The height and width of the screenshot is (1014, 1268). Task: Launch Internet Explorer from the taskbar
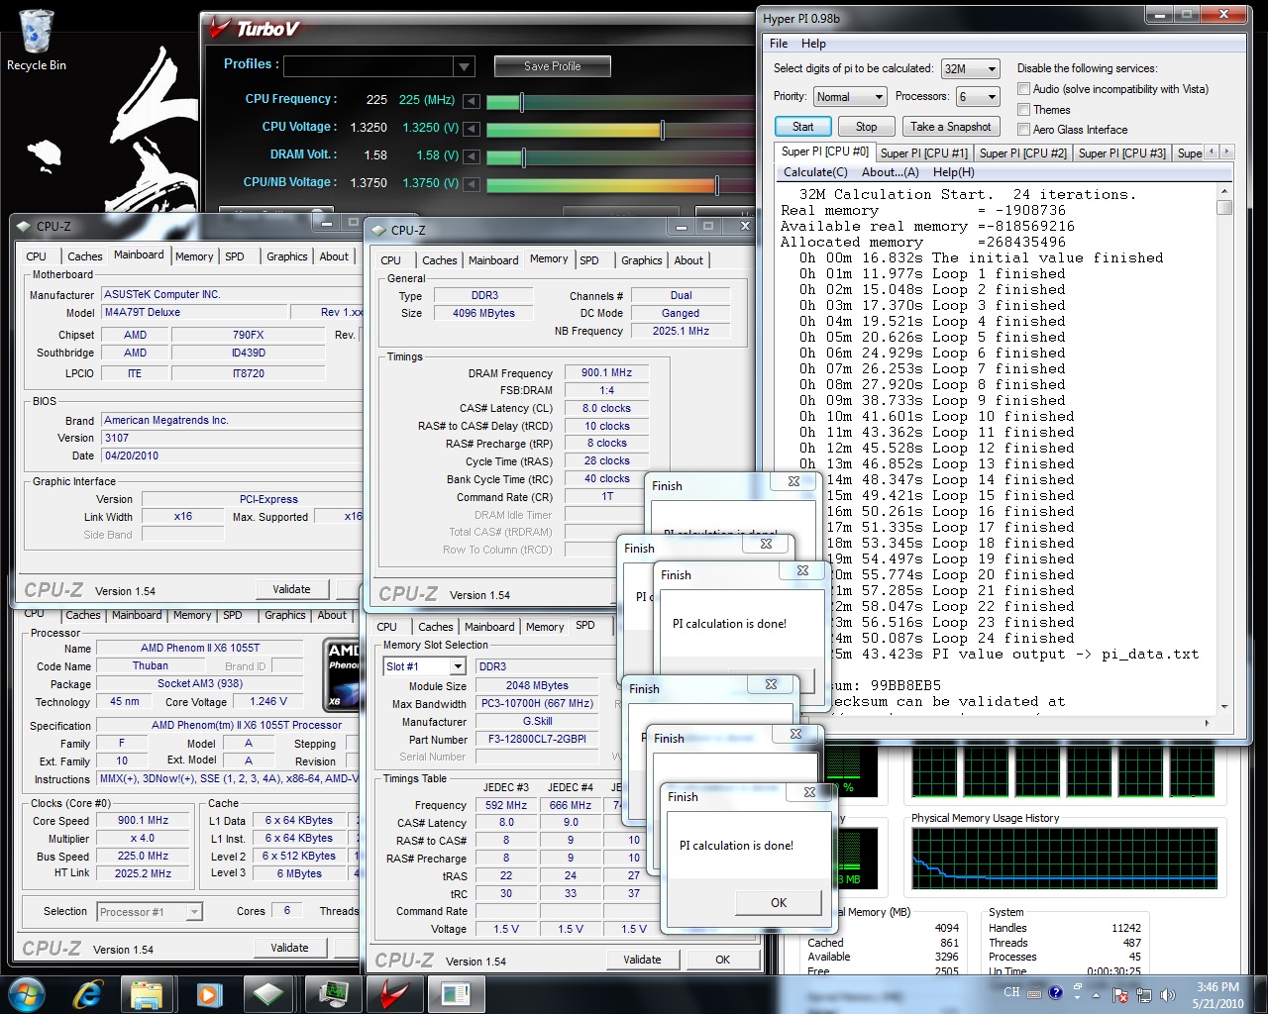[x=87, y=993]
